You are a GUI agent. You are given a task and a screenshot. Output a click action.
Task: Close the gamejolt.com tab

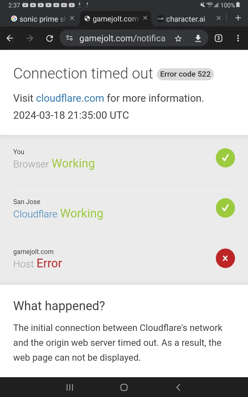click(x=145, y=18)
